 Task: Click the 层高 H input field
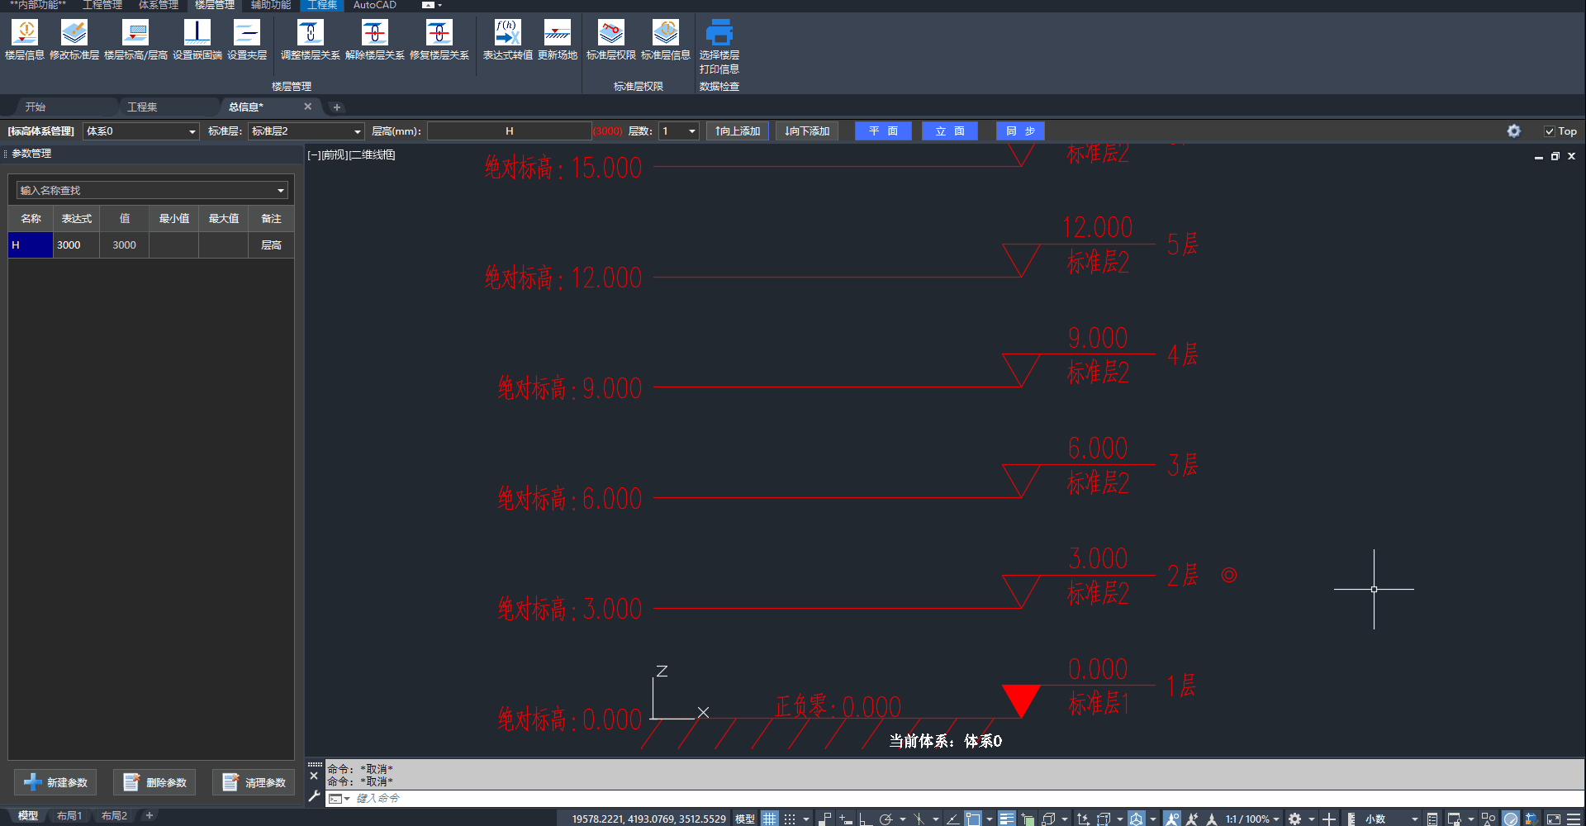click(x=509, y=131)
